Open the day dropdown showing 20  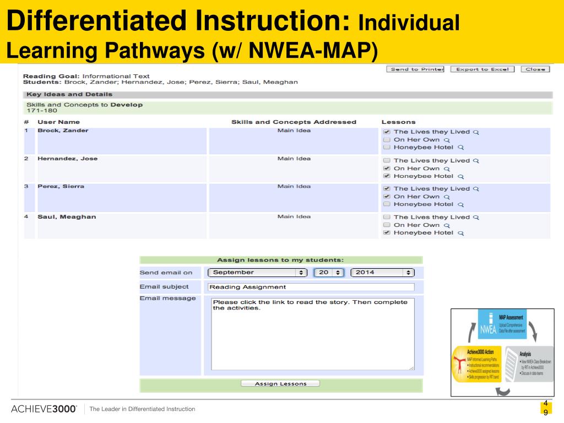click(329, 273)
